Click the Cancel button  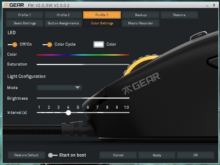(118, 155)
